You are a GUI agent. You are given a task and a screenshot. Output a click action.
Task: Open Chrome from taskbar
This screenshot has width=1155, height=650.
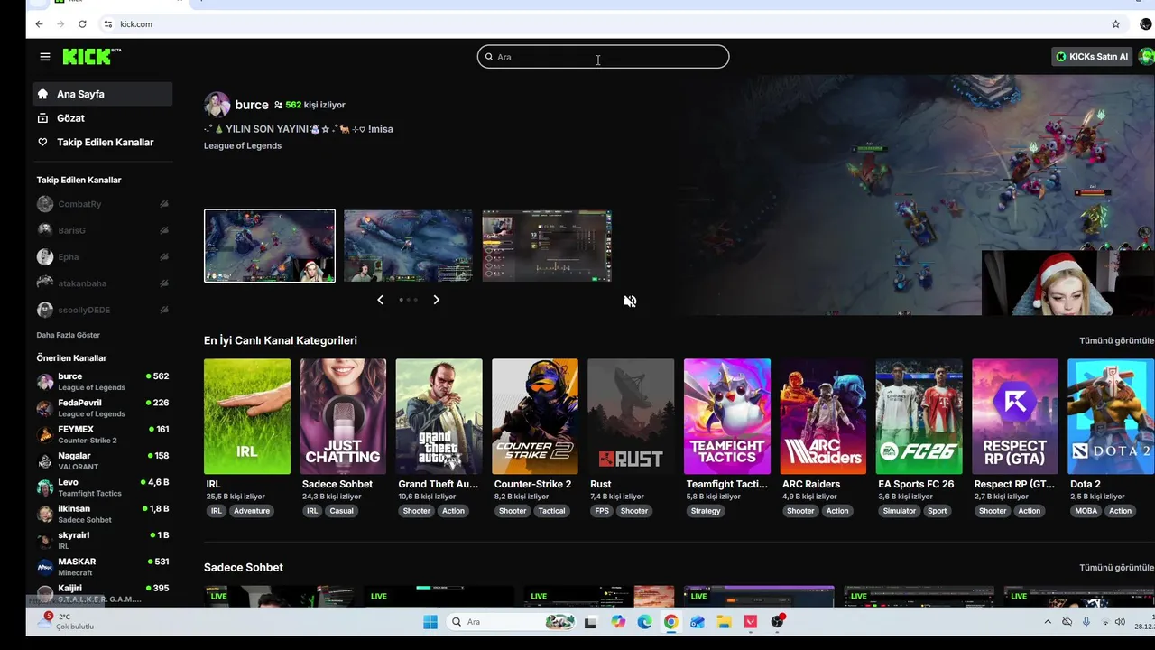[x=670, y=622]
